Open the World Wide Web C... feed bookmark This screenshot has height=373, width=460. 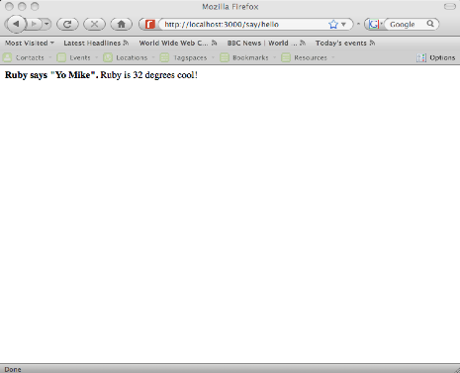coord(178,44)
